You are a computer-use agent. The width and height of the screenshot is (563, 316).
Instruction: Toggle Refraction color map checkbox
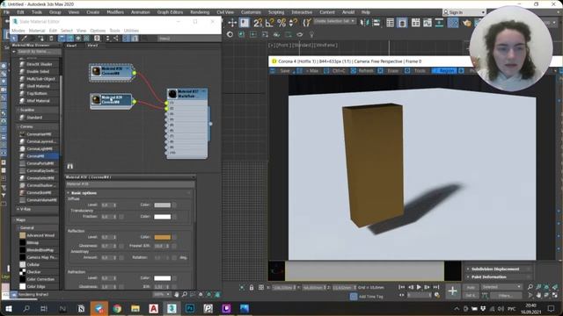point(174,278)
